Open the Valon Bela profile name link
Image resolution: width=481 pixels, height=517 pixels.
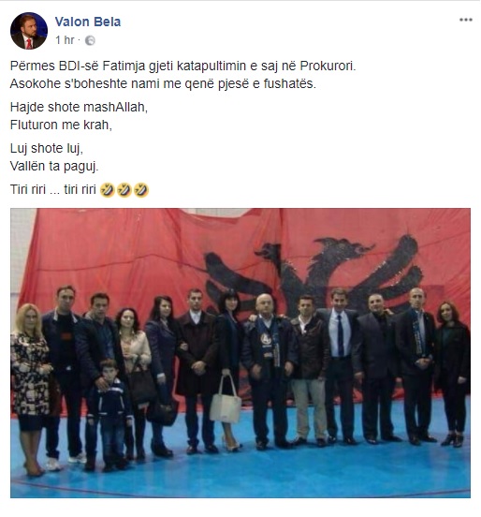pyautogui.click(x=88, y=22)
